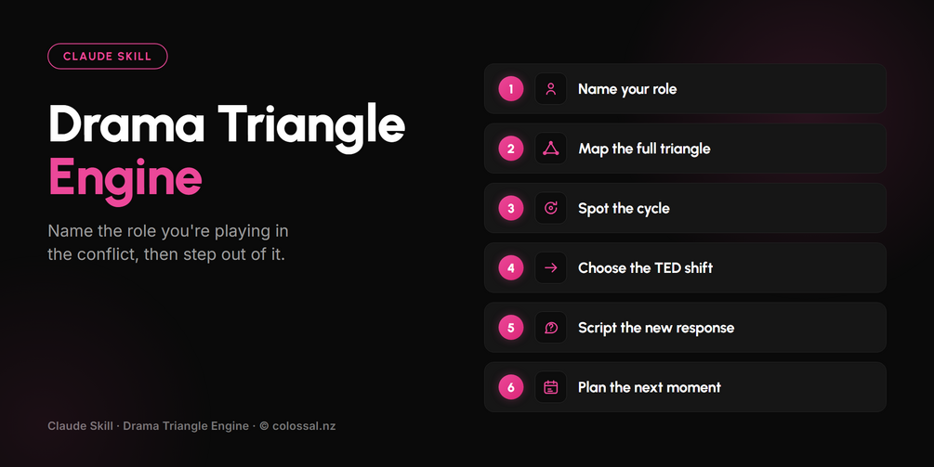Click the question speech bubble icon
The height and width of the screenshot is (467, 934).
(x=550, y=327)
